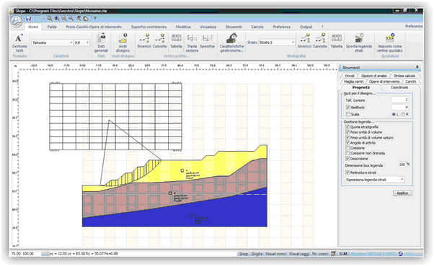The height and width of the screenshot is (266, 434).
Task: Open Caratteristiche geotecniche
Action: click(x=231, y=42)
